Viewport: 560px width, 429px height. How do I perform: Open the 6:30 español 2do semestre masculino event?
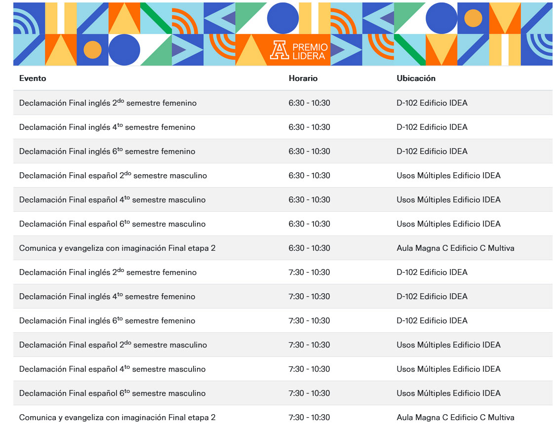pyautogui.click(x=113, y=175)
